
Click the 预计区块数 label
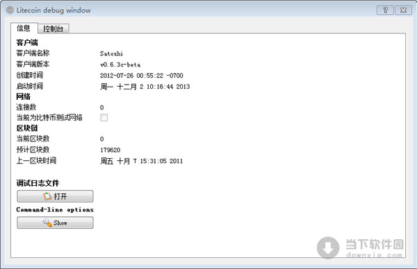tap(33, 149)
